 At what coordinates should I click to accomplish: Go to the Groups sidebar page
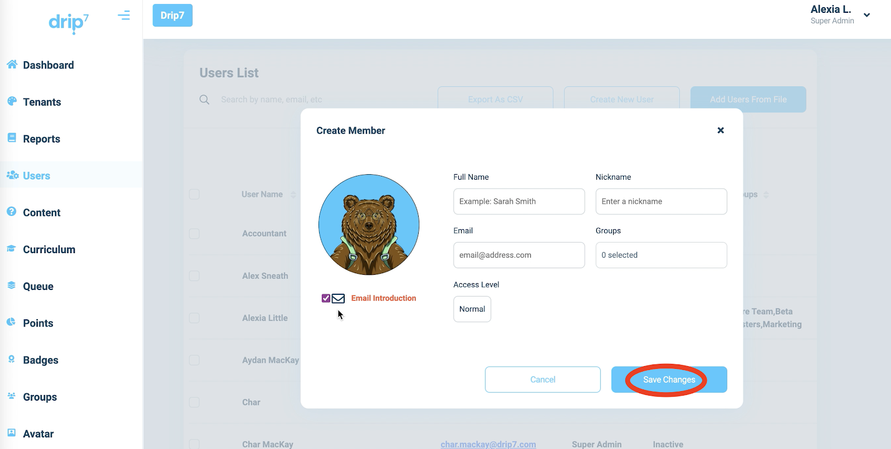click(x=40, y=397)
